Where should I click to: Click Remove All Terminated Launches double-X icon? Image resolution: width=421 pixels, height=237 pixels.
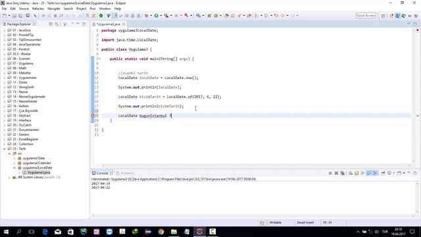click(342, 173)
